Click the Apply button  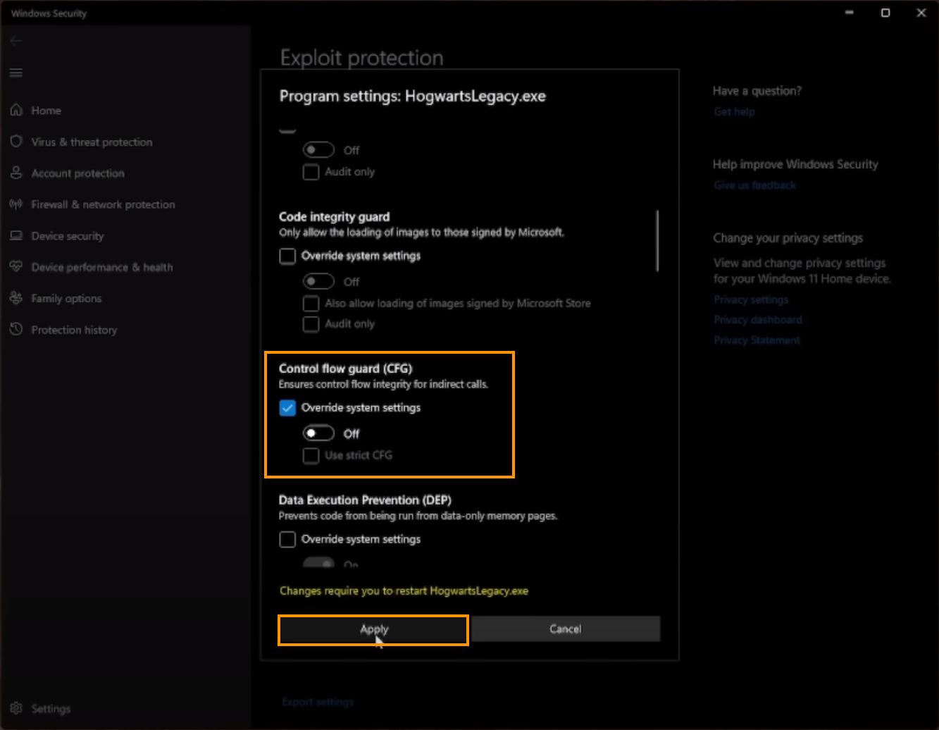374,629
